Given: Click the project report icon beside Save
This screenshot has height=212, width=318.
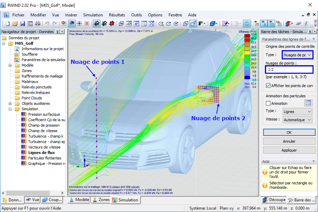Looking at the screenshot, I should (x=30, y=24).
